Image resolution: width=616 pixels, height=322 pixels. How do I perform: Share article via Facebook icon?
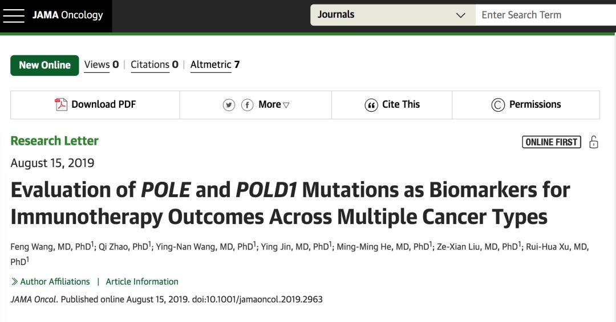247,105
